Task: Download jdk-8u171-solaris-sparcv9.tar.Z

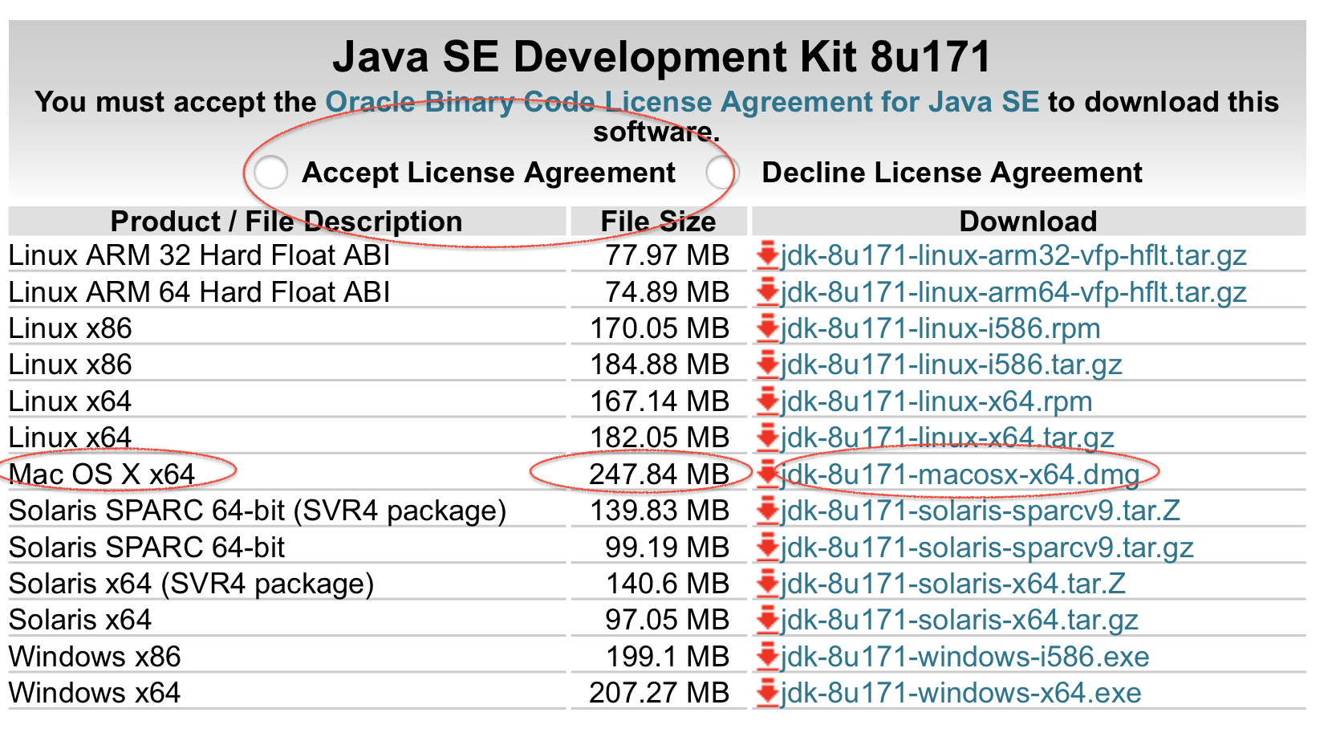Action: pos(981,511)
